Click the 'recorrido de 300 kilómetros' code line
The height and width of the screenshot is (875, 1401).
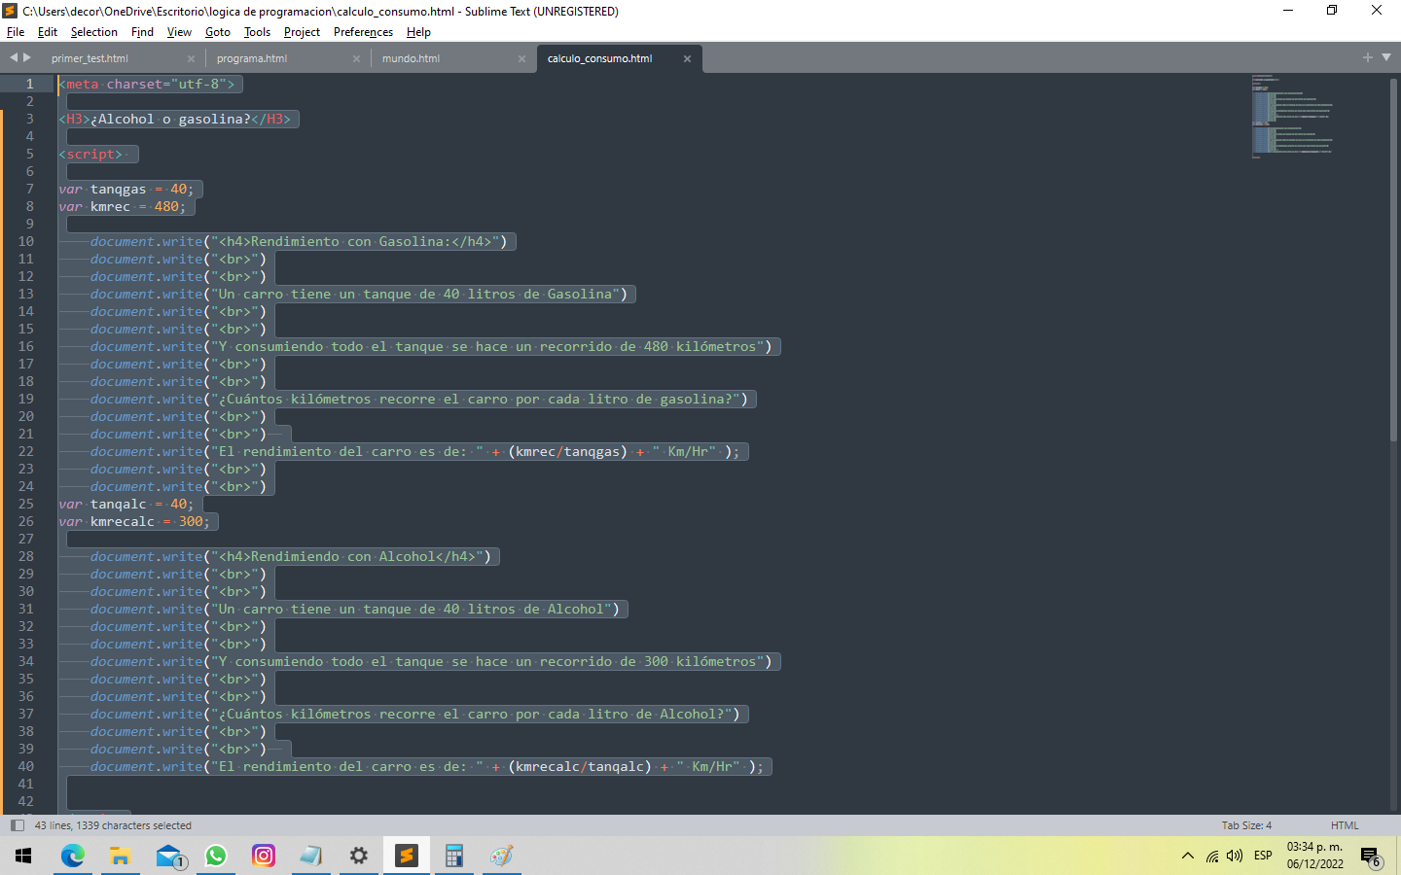pos(431,662)
